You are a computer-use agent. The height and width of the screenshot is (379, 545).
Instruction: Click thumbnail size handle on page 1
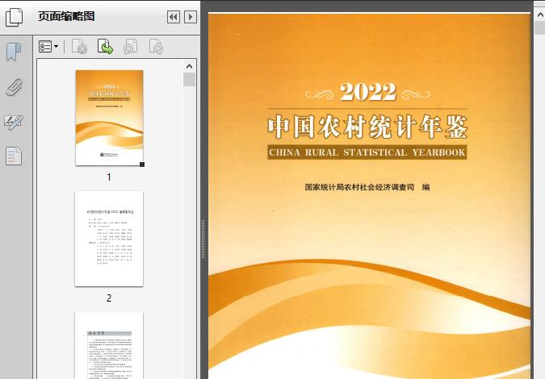[142, 165]
